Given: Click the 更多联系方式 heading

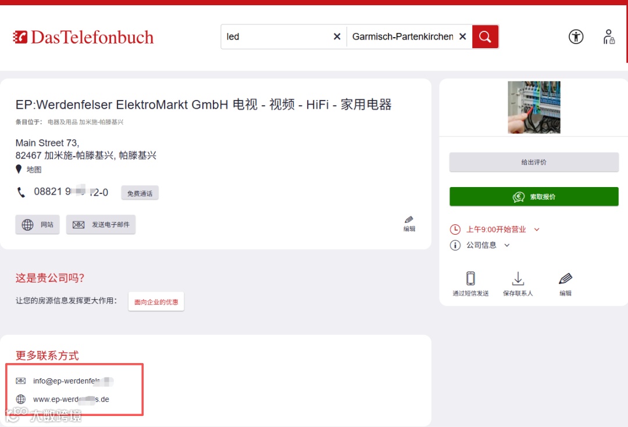Looking at the screenshot, I should coord(47,356).
